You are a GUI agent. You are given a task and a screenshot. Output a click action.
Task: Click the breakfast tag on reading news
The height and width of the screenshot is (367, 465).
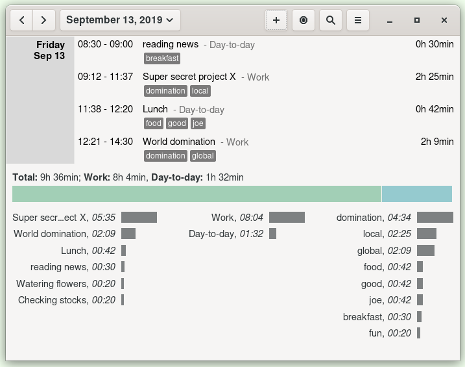point(161,58)
